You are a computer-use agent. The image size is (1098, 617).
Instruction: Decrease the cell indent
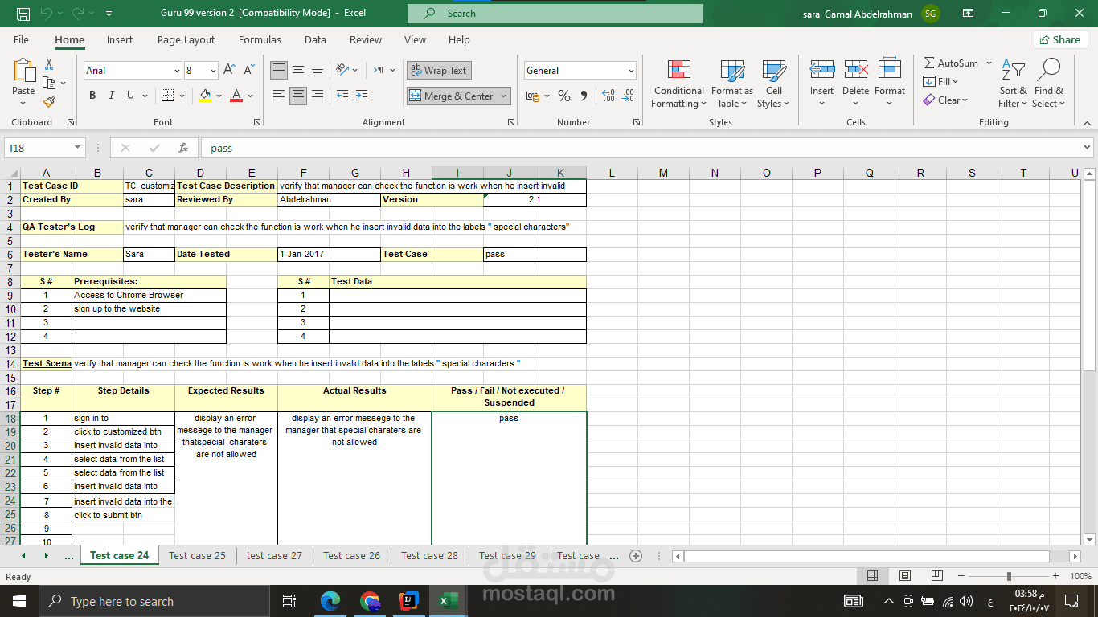click(x=342, y=96)
